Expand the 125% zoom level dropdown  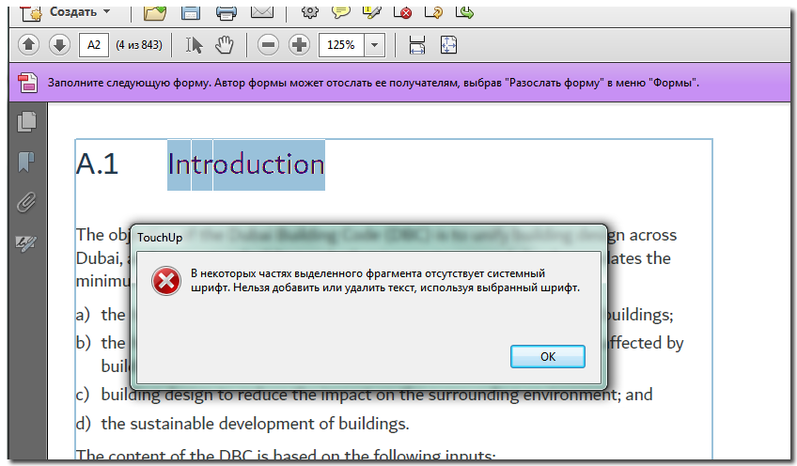(x=375, y=44)
